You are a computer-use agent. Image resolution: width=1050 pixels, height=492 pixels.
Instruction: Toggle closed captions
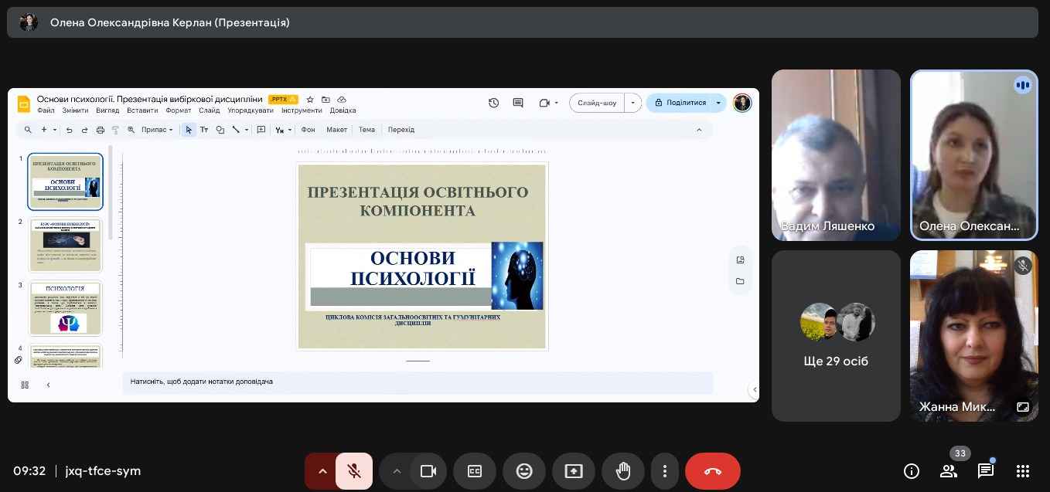pos(475,471)
